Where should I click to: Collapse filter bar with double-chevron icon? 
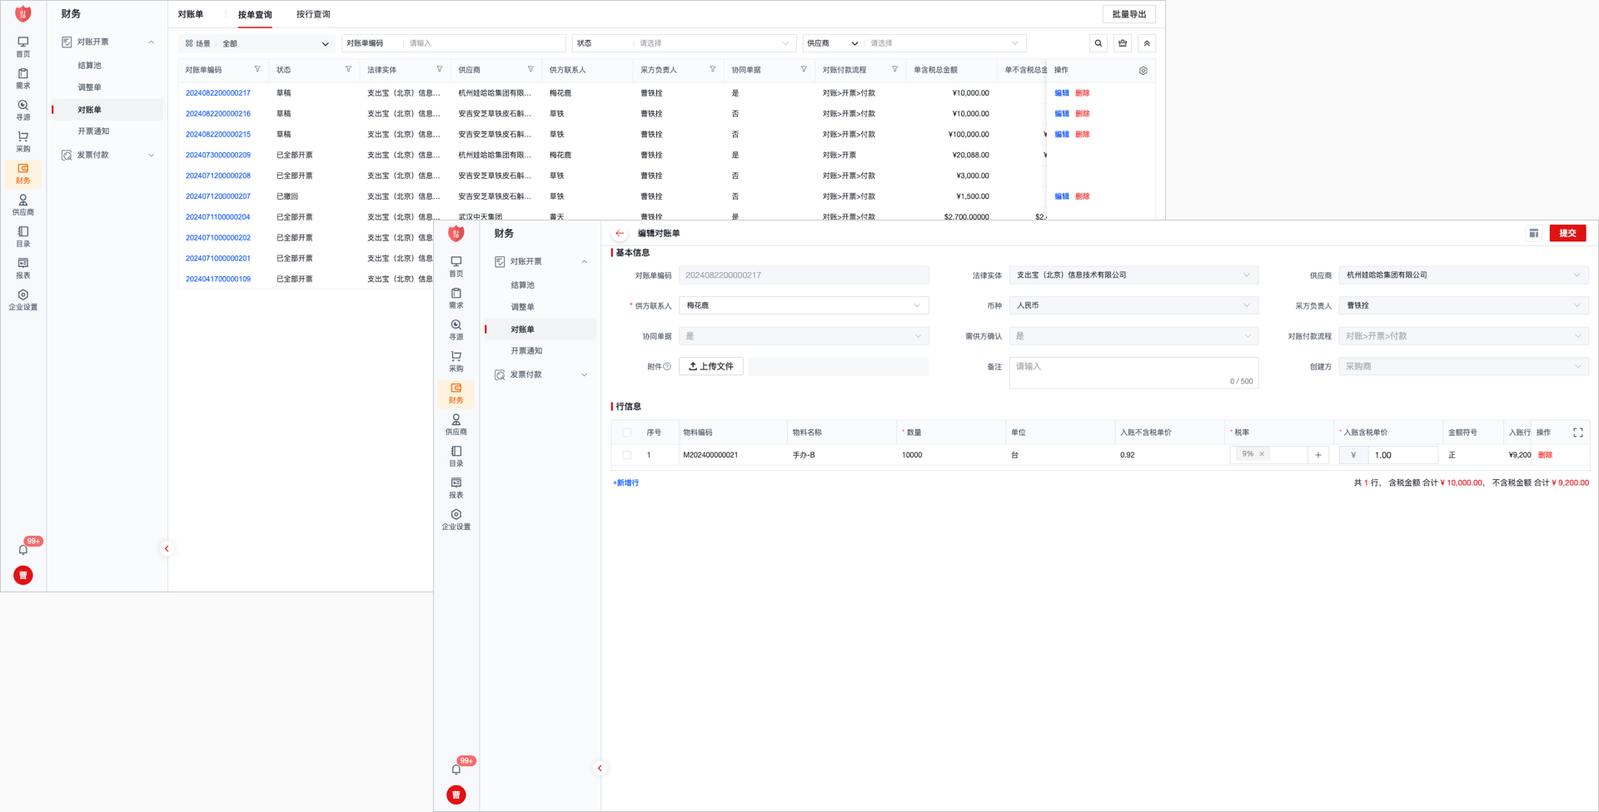pos(1147,43)
